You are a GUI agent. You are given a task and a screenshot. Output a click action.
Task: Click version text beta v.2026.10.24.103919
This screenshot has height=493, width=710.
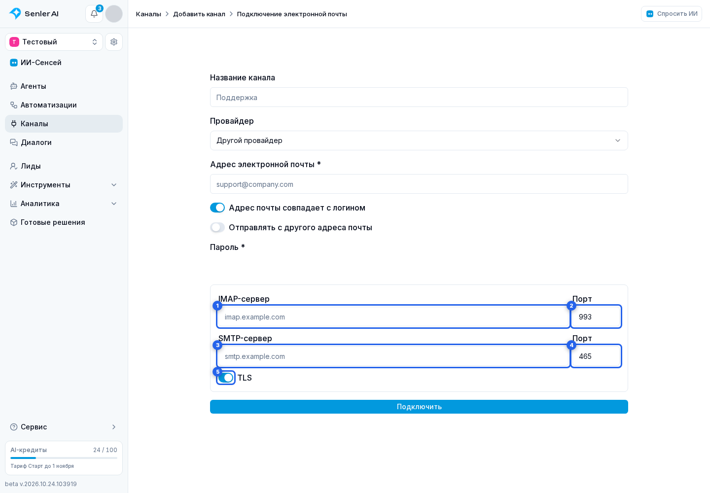(41, 484)
